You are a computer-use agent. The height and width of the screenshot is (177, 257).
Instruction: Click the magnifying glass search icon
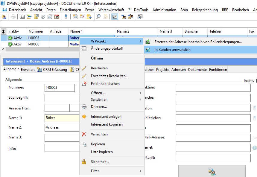(x=98, y=17)
